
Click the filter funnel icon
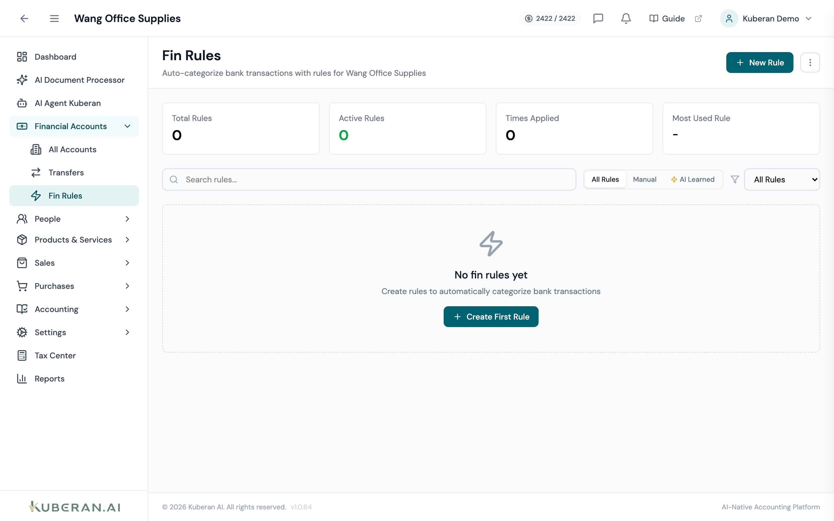pyautogui.click(x=735, y=179)
